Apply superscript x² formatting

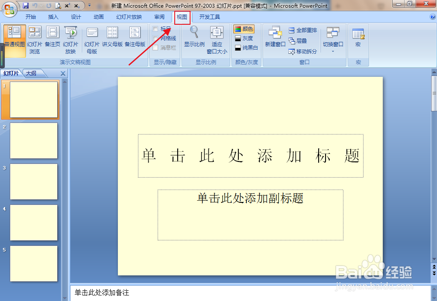(x=67, y=6)
